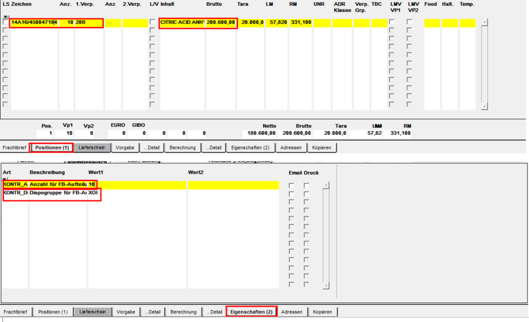Click the Eigenschaften list scrollbar up arrow
This screenshot has height=322, width=529.
325,185
